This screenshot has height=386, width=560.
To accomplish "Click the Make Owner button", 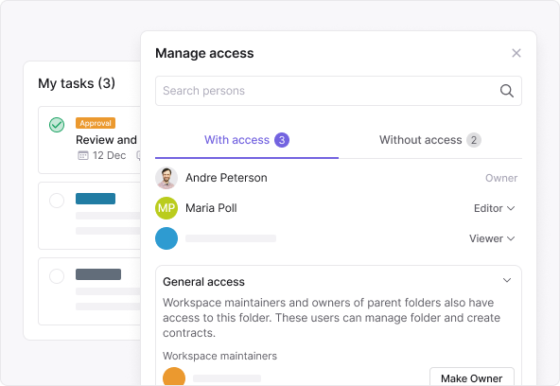I will [472, 377].
